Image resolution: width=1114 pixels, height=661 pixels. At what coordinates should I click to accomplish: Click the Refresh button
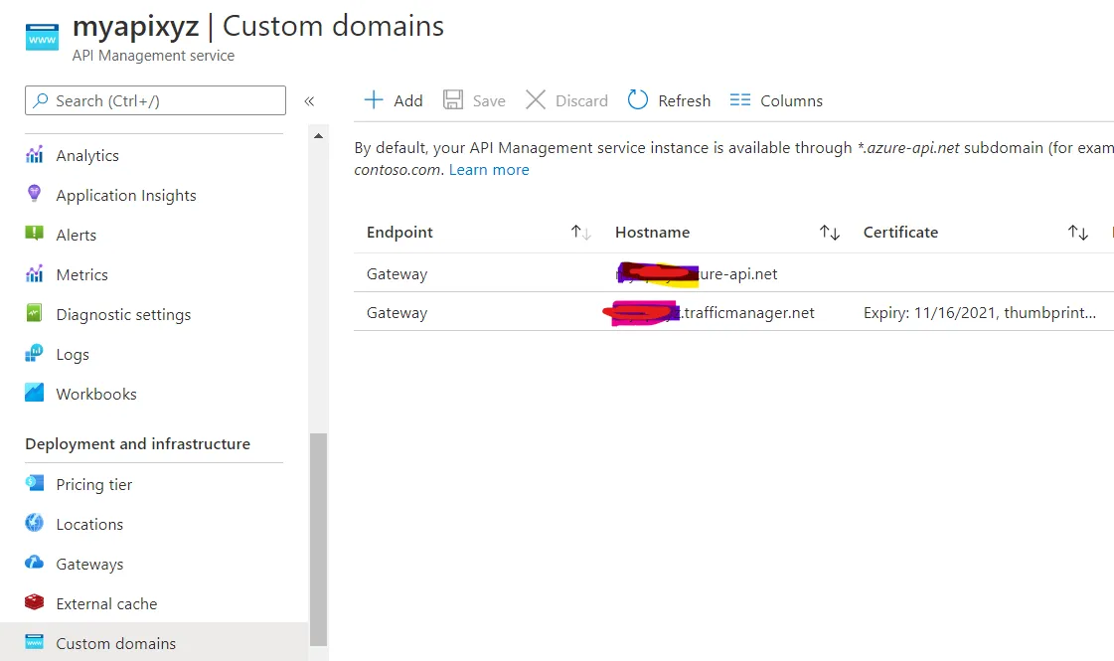coord(670,100)
